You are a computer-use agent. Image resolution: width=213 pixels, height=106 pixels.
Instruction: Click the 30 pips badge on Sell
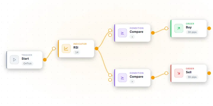[192, 77]
